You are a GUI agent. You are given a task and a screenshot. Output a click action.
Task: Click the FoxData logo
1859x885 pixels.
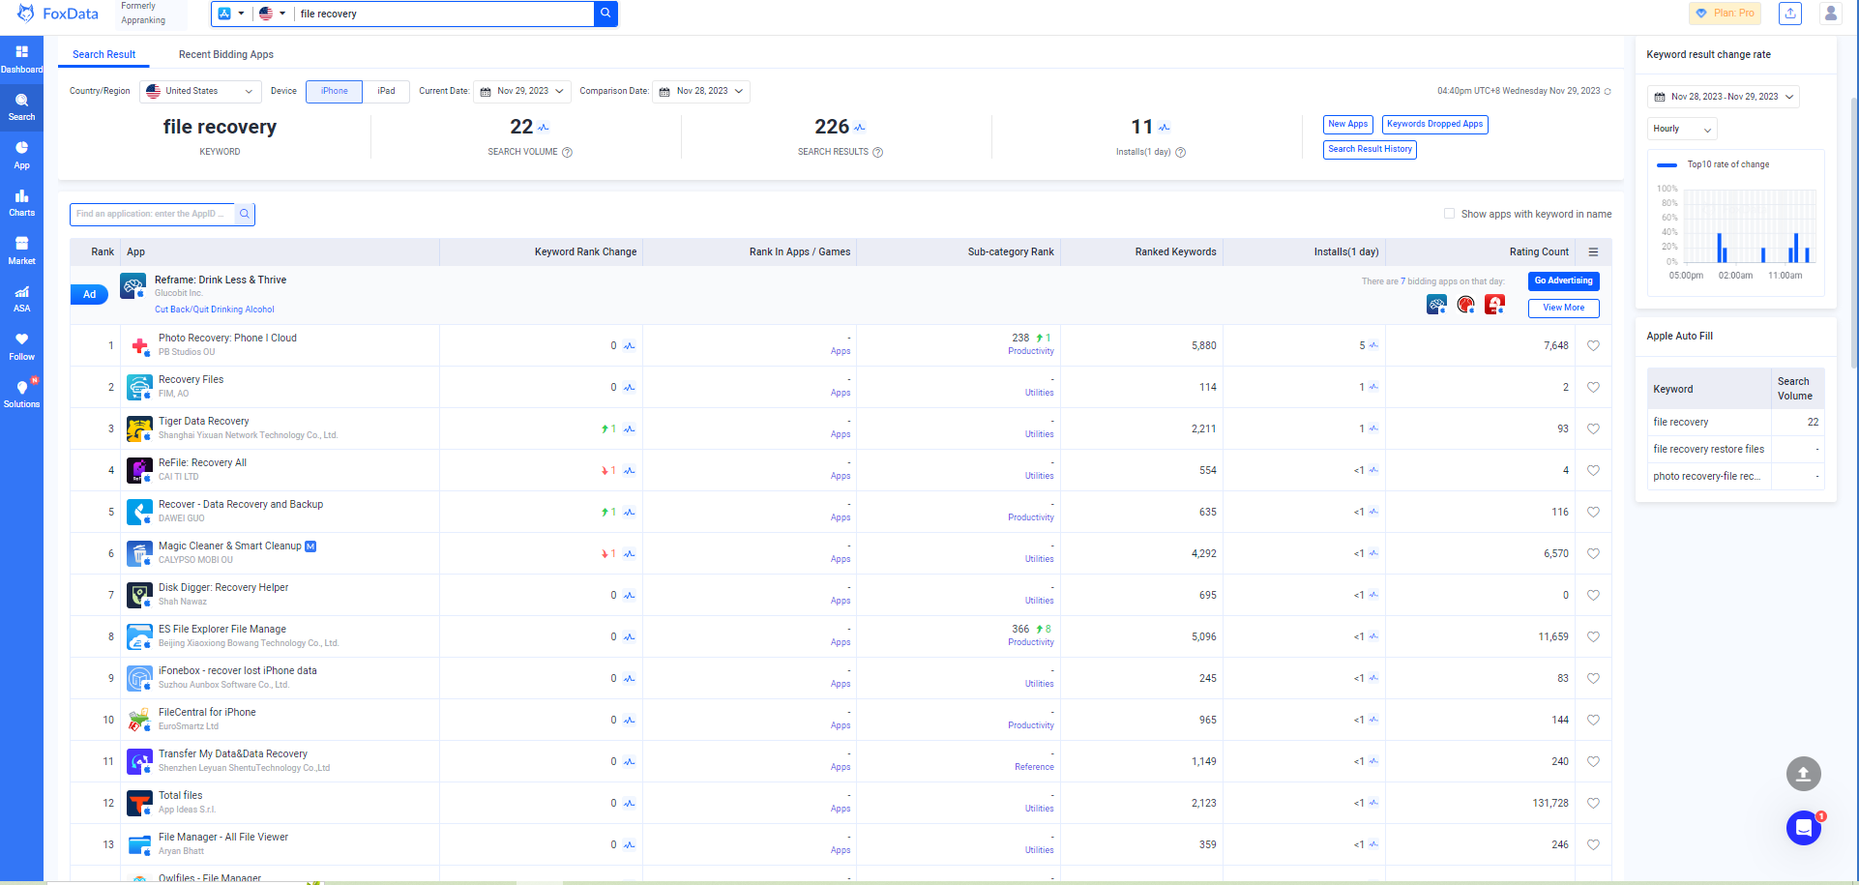point(58,14)
